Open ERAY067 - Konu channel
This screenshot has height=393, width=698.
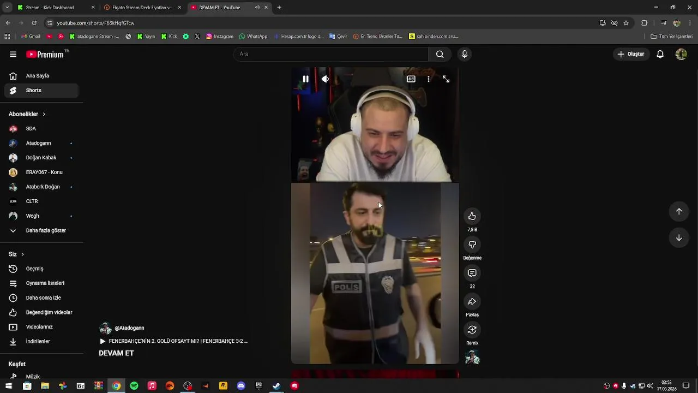[41, 172]
